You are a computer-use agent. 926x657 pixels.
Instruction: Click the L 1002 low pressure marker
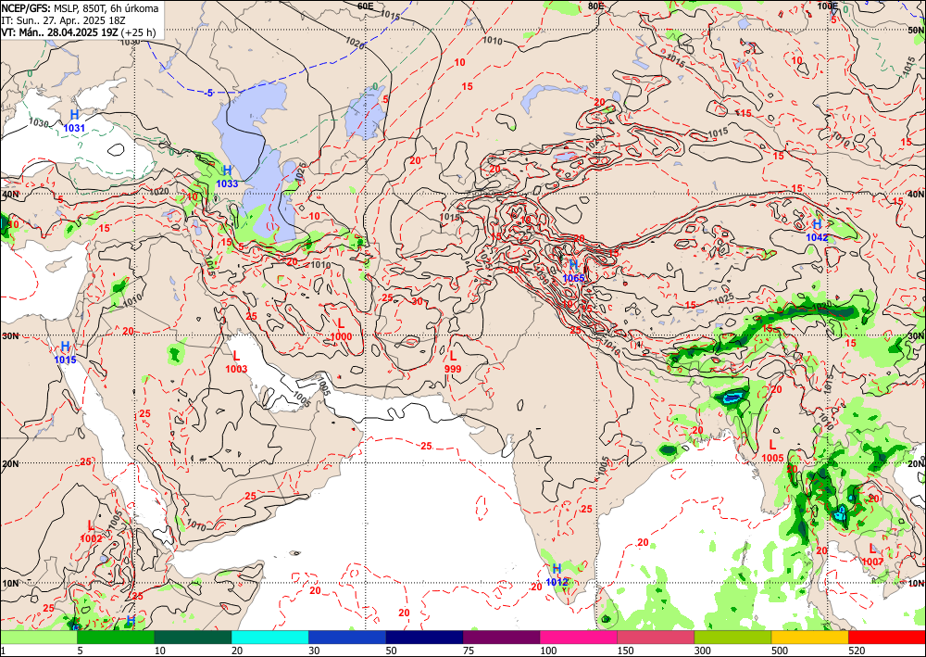pyautogui.click(x=91, y=531)
